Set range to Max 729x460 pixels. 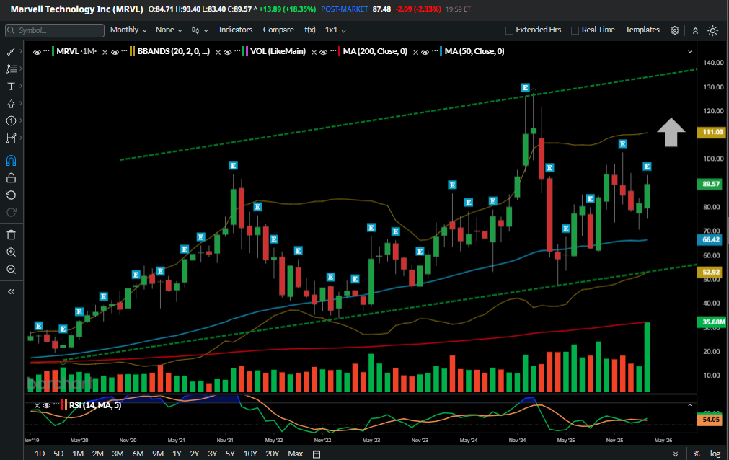295,454
